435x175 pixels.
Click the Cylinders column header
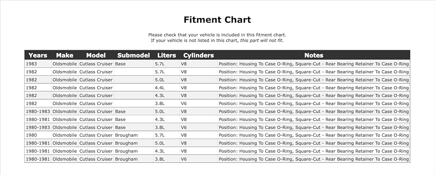click(x=198, y=55)
